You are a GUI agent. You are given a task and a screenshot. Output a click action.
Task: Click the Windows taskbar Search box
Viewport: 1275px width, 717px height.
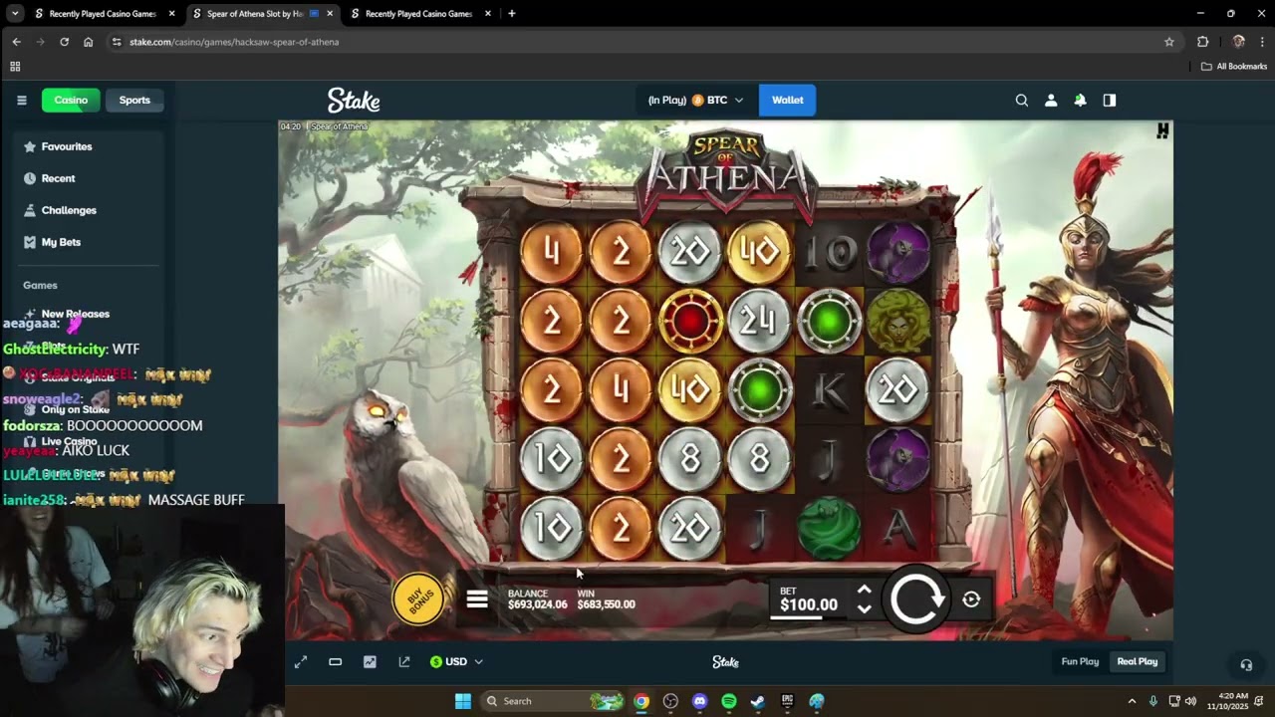click(553, 701)
